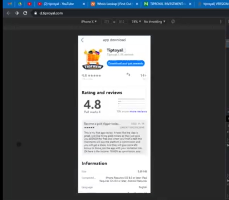Click the Tiptoyal app title
Viewport: 229px width, 200px height.
[115, 50]
